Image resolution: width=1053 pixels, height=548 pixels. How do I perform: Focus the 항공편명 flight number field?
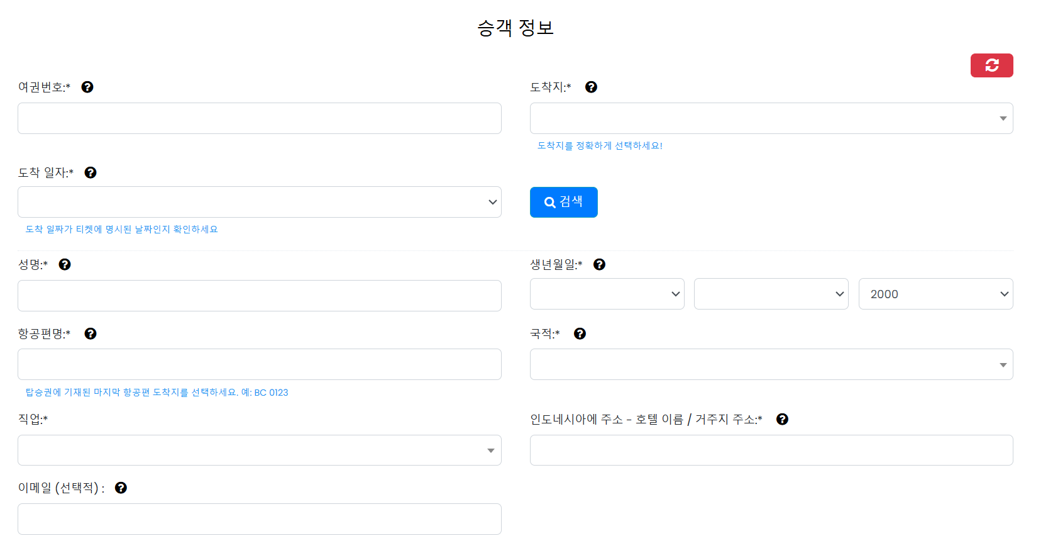259,364
